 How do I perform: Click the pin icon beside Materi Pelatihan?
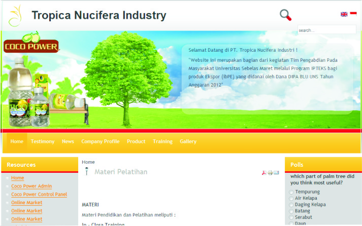[87, 171]
